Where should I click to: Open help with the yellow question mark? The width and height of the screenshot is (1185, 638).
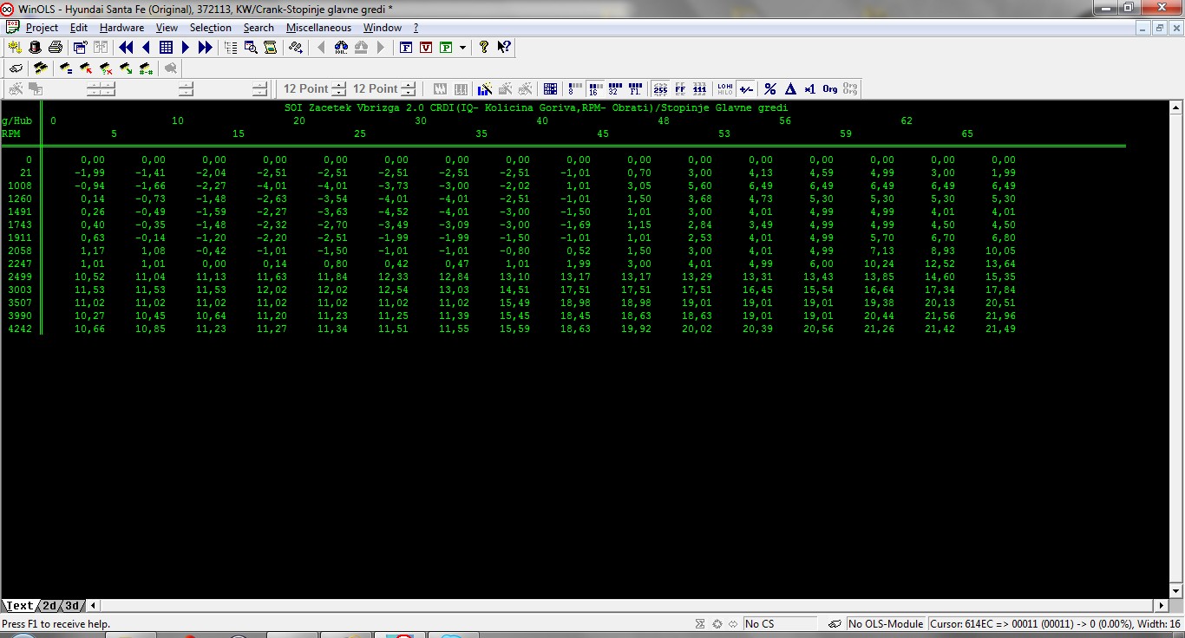click(484, 48)
